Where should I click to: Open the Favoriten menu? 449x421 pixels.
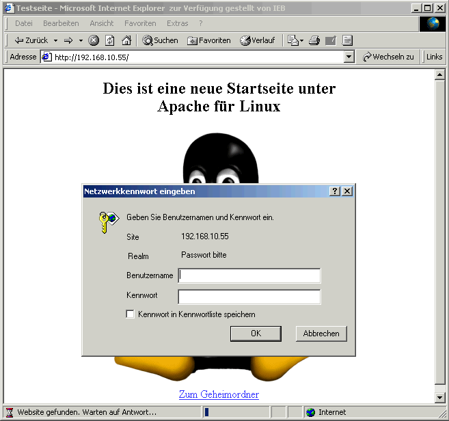(140, 23)
